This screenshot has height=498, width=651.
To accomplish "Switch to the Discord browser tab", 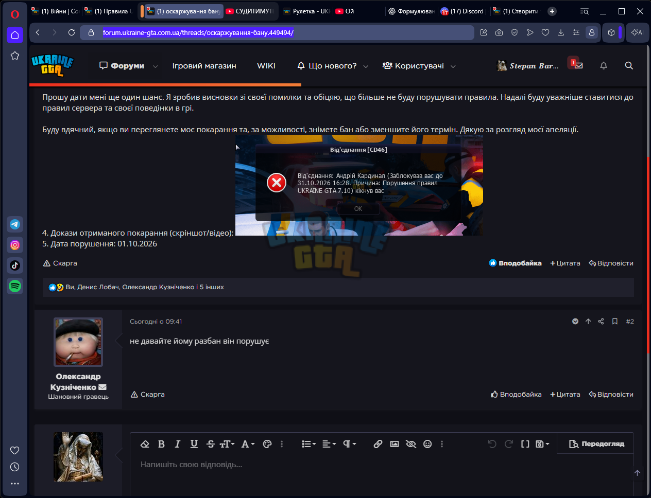I will click(463, 11).
